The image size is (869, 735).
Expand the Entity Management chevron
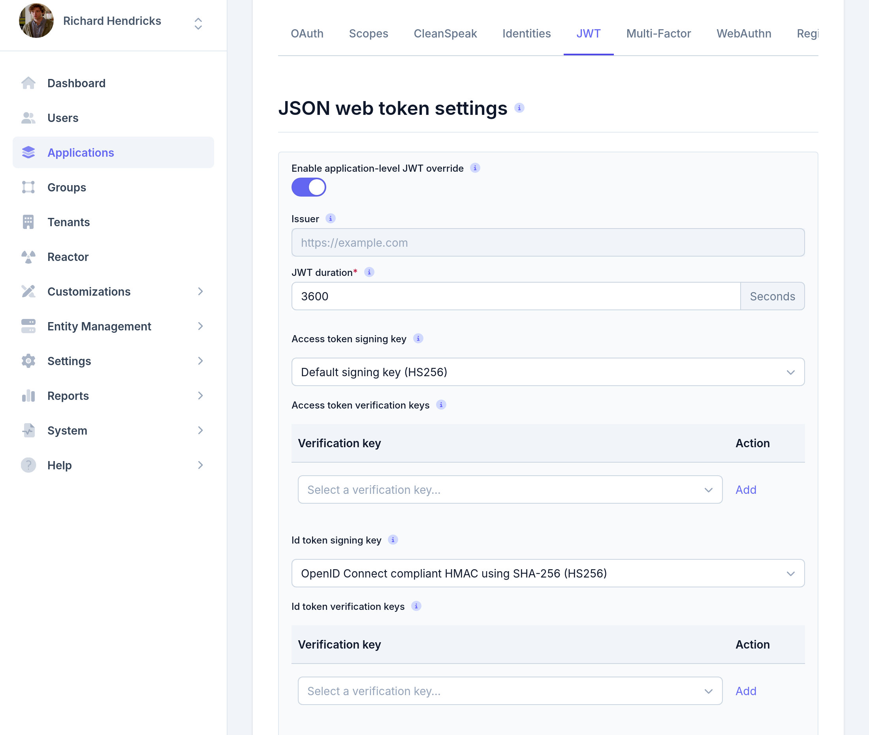click(201, 326)
